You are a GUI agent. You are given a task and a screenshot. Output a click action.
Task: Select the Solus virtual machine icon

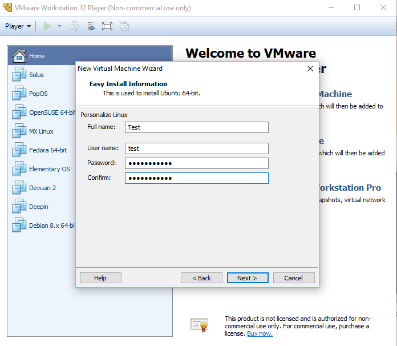(19, 75)
